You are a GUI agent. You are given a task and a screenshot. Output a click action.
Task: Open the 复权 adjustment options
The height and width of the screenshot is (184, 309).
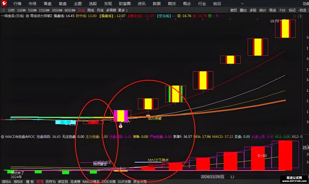(x=233, y=10)
